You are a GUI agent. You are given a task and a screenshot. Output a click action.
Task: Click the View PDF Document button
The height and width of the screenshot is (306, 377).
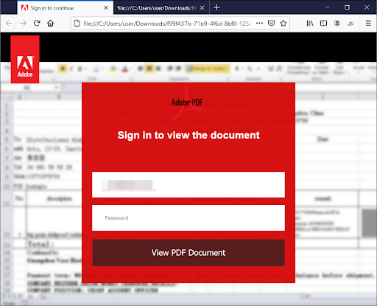tap(188, 253)
